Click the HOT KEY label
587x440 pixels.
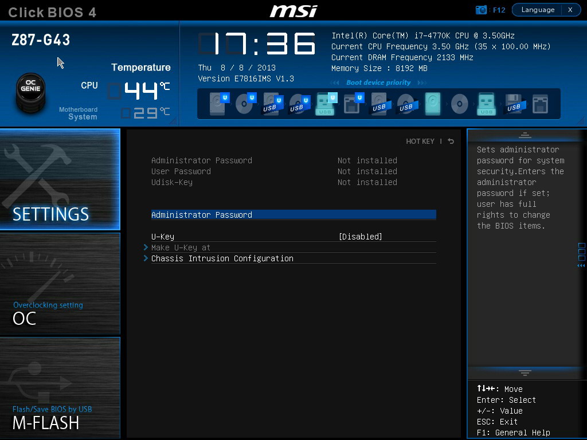pos(420,141)
